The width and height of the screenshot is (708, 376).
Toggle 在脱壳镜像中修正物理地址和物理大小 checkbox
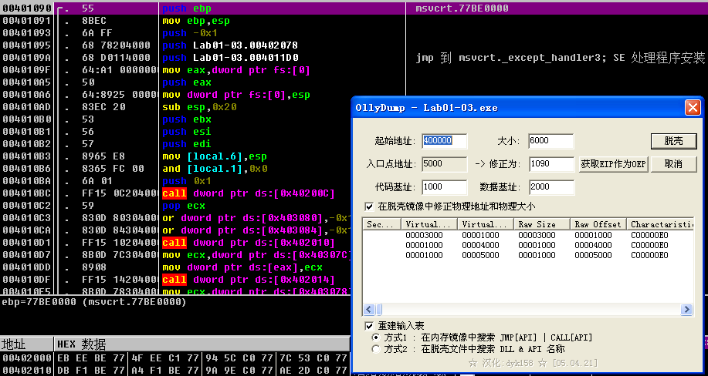pos(369,206)
